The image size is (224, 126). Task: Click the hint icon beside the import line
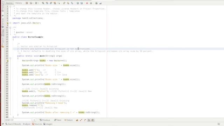pos(7,23)
